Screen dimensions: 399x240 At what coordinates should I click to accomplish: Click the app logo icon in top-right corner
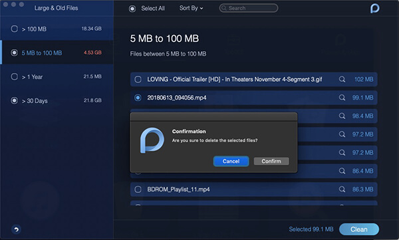tap(374, 9)
